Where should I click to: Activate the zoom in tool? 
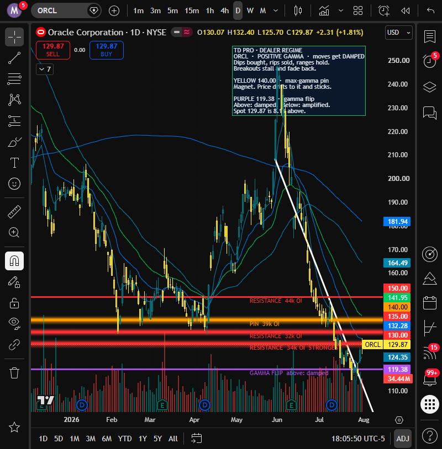point(14,232)
